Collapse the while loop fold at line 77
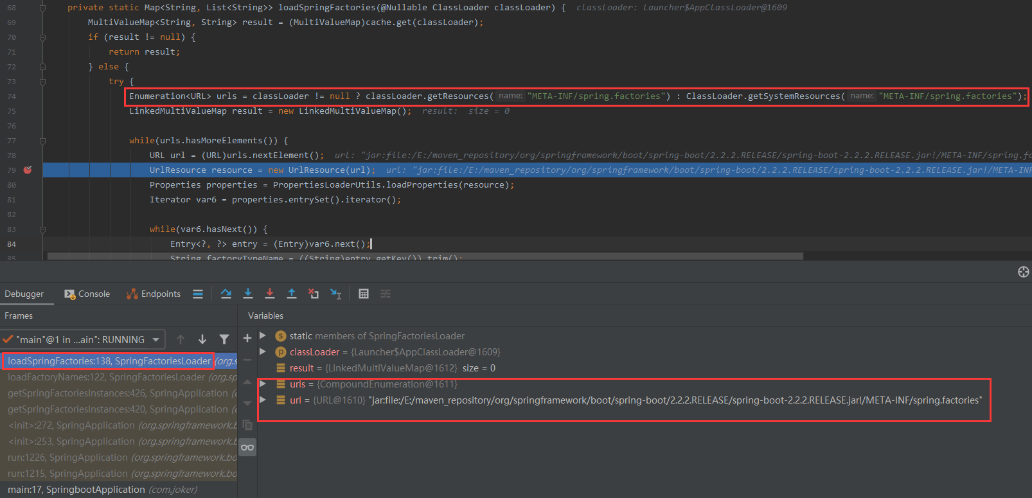Viewport: 1032px width, 498px height. pyautogui.click(x=43, y=141)
